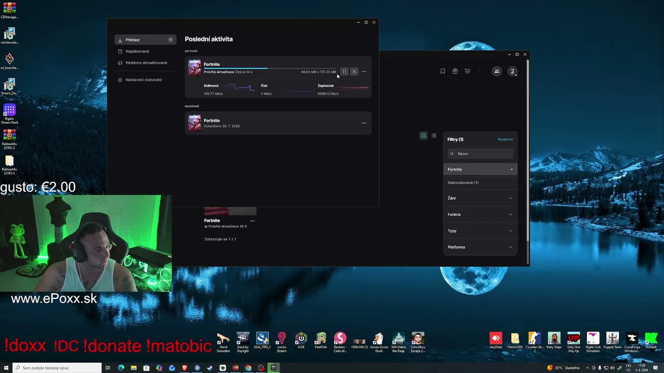This screenshot has height=373, width=664.
Task: Click the "Zobrazuje se 1 z 1" text
Action: [220, 239]
